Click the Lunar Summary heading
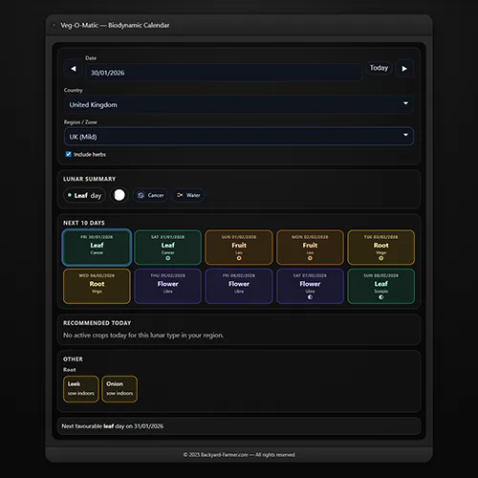Viewport: 478px width, 478px height. 90,179
